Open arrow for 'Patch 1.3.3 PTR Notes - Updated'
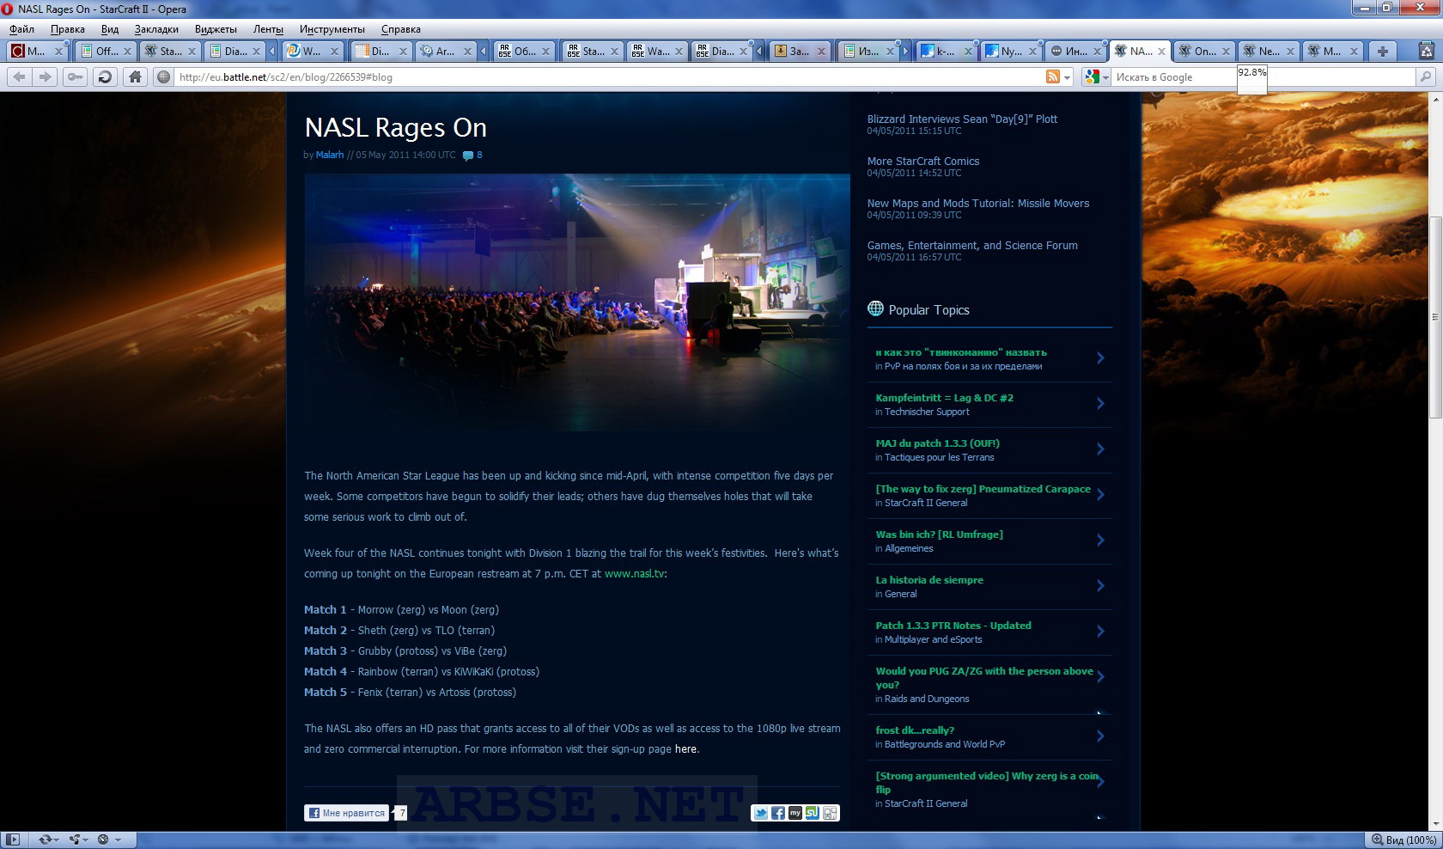1443x849 pixels. point(1100,632)
